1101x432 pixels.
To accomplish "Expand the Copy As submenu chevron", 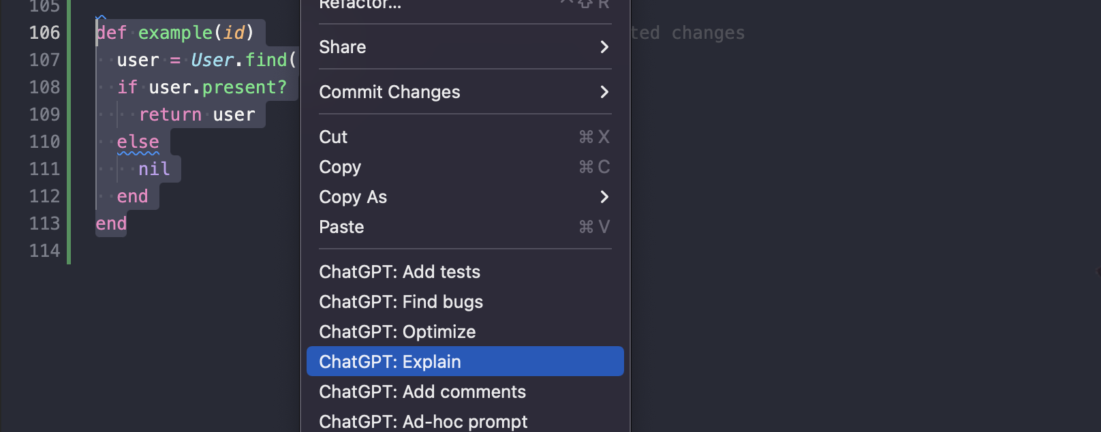I will [604, 197].
